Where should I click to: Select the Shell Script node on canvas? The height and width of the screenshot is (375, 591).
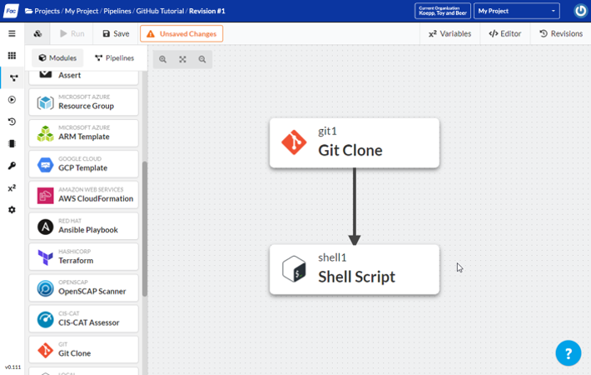(354, 269)
